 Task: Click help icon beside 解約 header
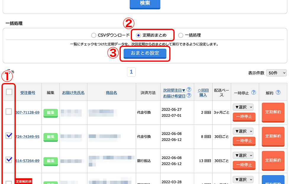278,93
